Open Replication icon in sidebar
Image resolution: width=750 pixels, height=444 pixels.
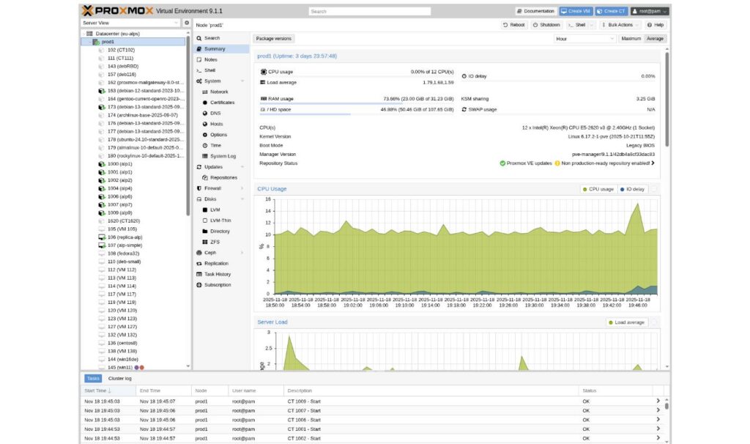point(199,264)
